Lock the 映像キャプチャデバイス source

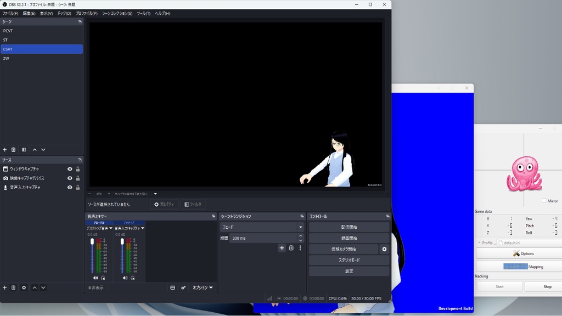coord(78,178)
